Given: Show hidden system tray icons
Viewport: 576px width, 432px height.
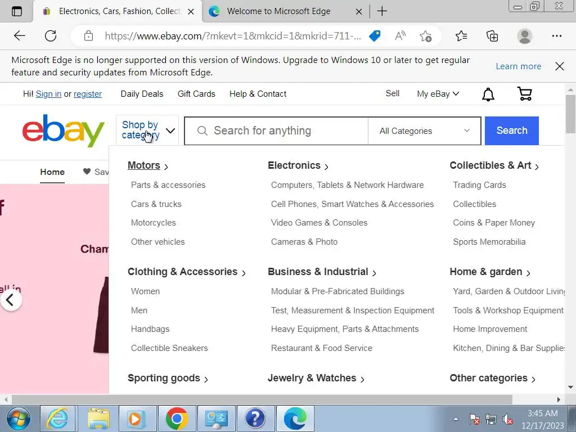Looking at the screenshot, I should (x=456, y=418).
